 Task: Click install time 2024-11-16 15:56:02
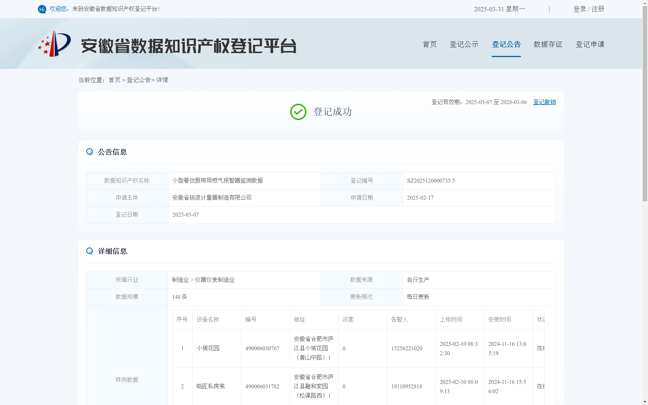point(507,386)
